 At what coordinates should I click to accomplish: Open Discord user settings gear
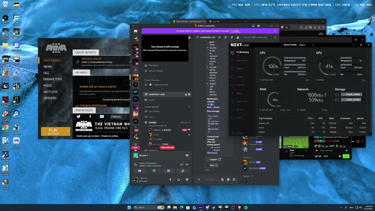(187, 180)
